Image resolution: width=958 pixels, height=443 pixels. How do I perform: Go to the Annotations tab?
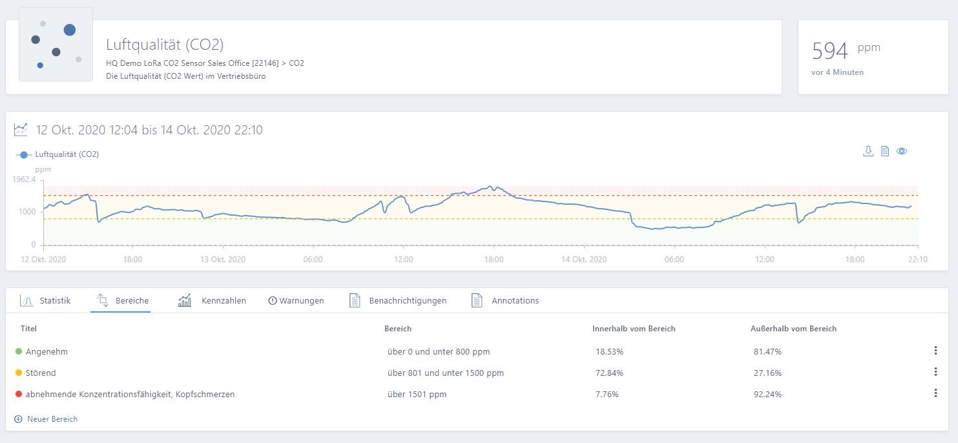coord(505,300)
